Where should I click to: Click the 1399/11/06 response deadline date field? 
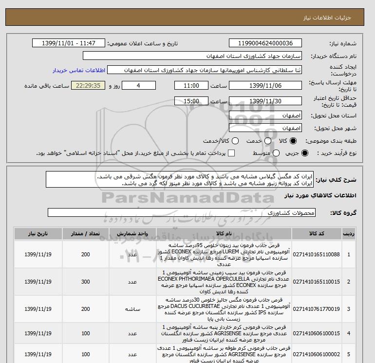[265, 85]
